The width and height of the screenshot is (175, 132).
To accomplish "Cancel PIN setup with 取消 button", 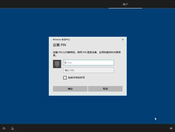I will tap(105, 89).
